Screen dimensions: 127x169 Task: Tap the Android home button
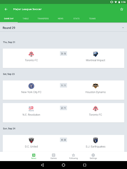click(x=63, y=165)
